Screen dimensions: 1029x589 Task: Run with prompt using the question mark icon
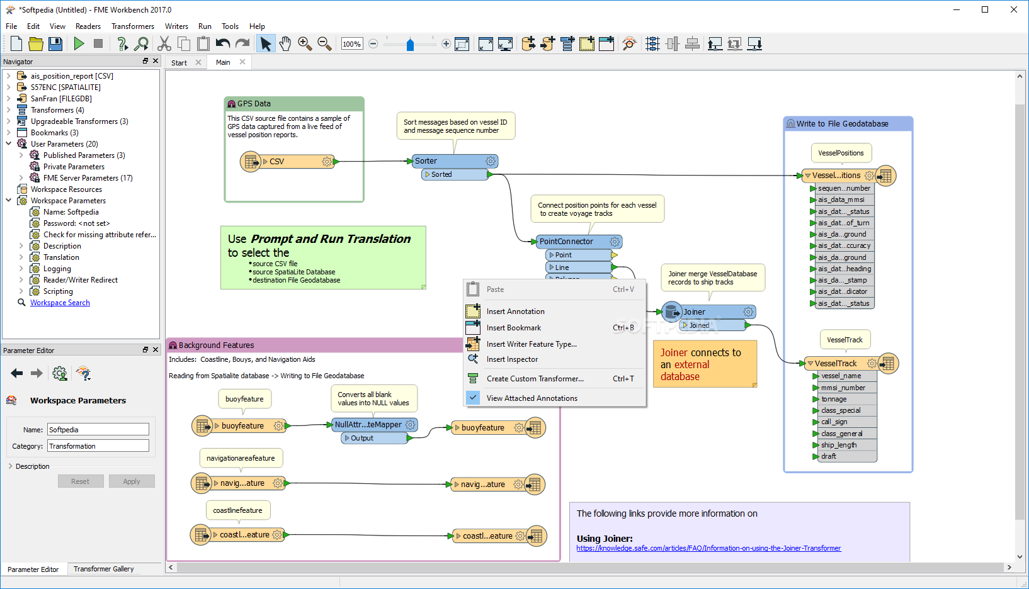click(x=122, y=43)
